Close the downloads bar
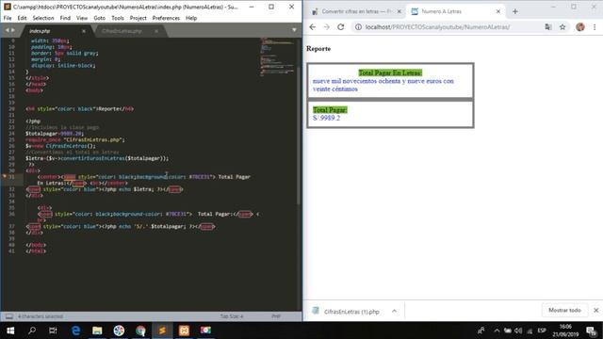This screenshot has height=339, width=603. click(595, 310)
